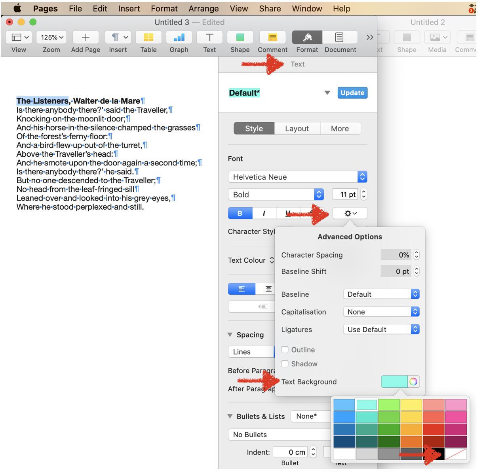
Task: Insert a Table from toolbar
Action: click(148, 37)
